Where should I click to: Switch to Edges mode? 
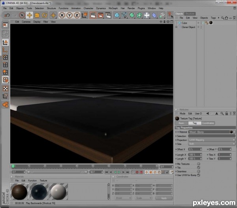click(6, 65)
